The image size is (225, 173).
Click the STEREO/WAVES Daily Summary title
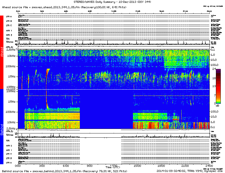(x=113, y=2)
